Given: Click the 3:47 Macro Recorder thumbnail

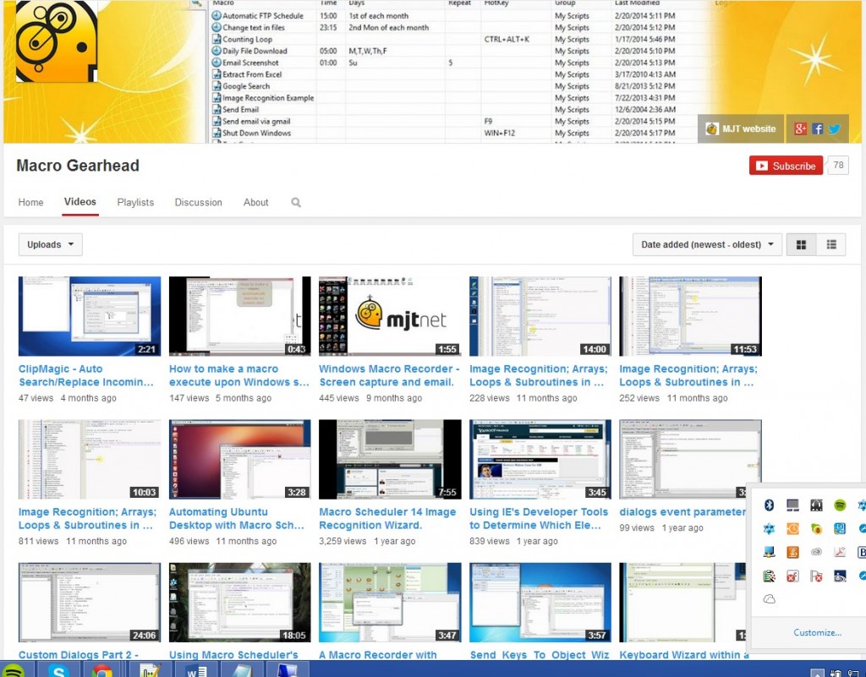Looking at the screenshot, I should [x=390, y=603].
